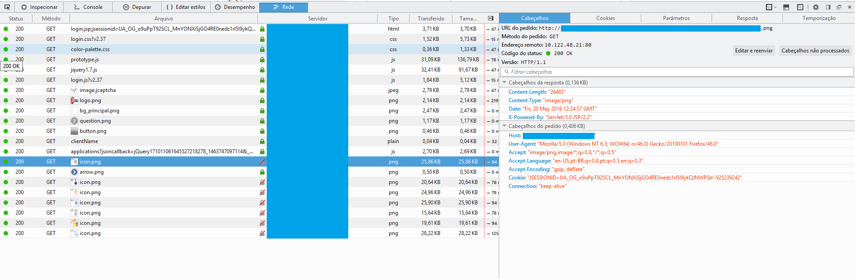Toggle dock to side of window
The image size is (855, 279).
(828, 7)
